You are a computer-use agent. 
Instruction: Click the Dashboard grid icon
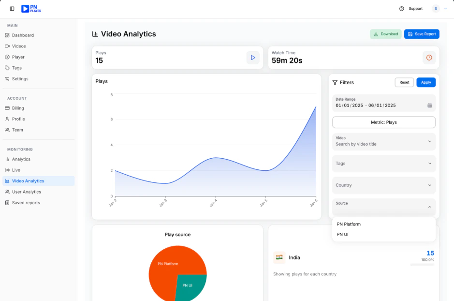pos(7,35)
